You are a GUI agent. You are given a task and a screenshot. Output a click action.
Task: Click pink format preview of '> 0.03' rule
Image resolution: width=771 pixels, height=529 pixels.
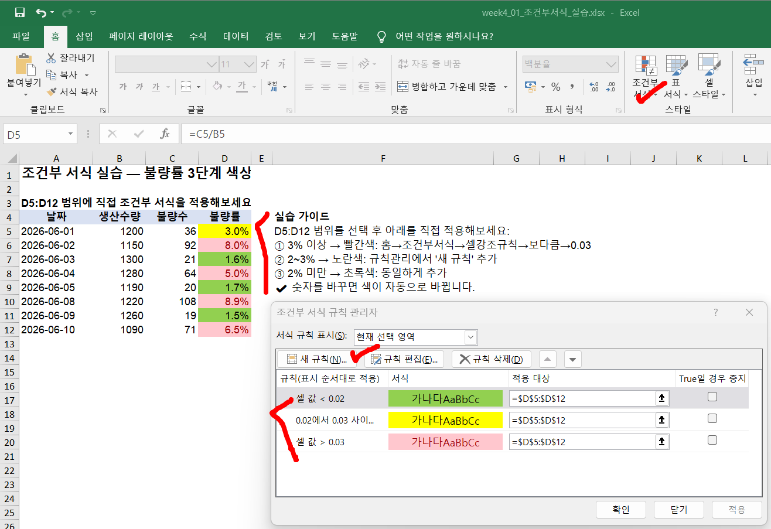click(445, 442)
